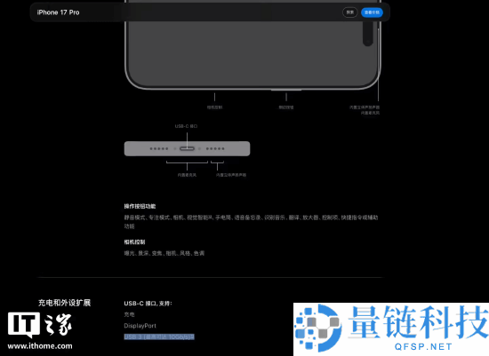Click the 曝光、景深、变焦 camera control list
This screenshot has height=356, width=489.
pos(164,253)
